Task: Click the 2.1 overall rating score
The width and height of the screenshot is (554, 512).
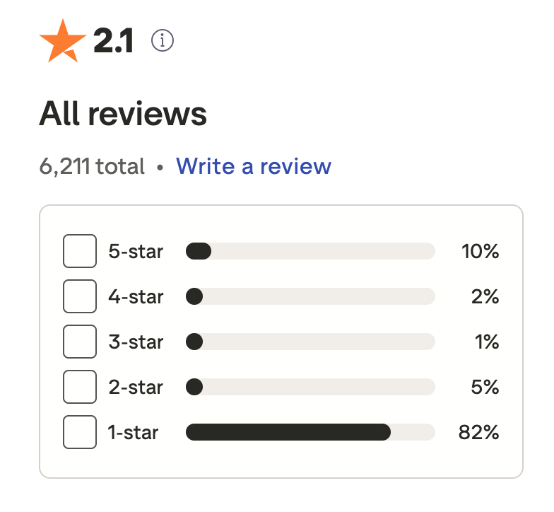Action: [x=113, y=42]
